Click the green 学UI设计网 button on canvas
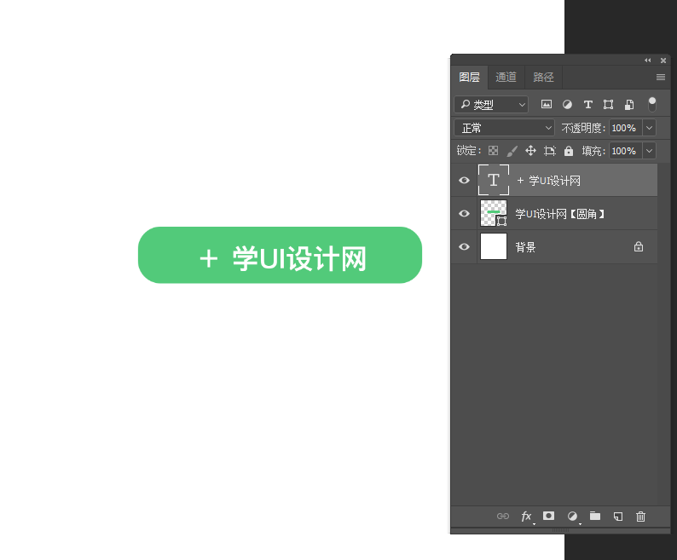Image resolution: width=677 pixels, height=560 pixels. [280, 255]
